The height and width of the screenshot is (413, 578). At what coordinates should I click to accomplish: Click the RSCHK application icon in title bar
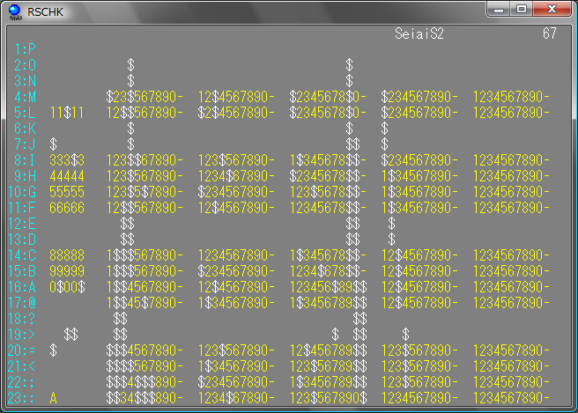click(x=15, y=11)
